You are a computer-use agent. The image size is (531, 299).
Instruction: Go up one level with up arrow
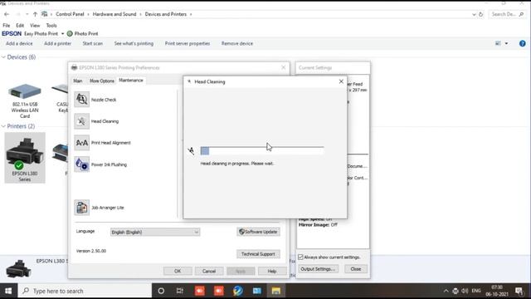(x=35, y=14)
